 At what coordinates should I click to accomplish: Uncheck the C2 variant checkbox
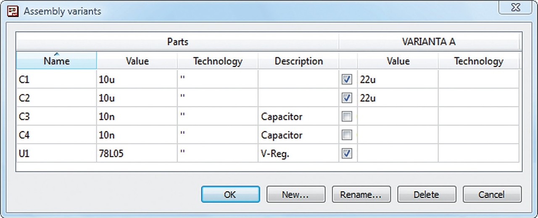347,98
